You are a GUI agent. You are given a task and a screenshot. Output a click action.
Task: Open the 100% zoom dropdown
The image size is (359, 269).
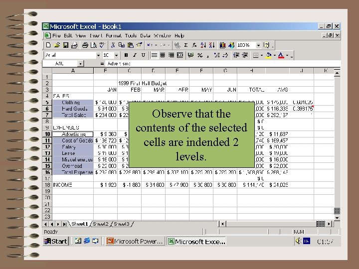258,45
